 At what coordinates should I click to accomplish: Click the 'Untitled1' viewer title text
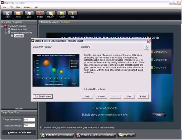66,22
